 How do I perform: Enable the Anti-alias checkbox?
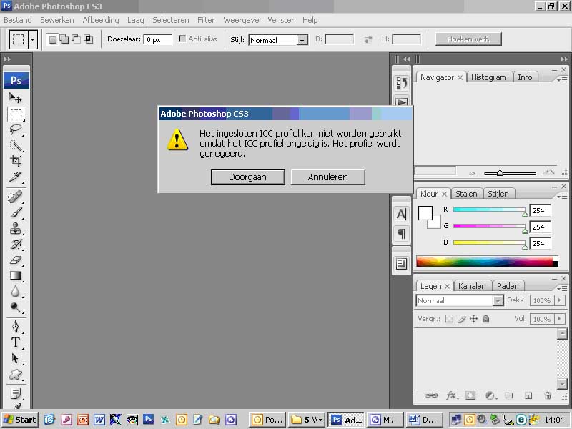tap(182, 39)
